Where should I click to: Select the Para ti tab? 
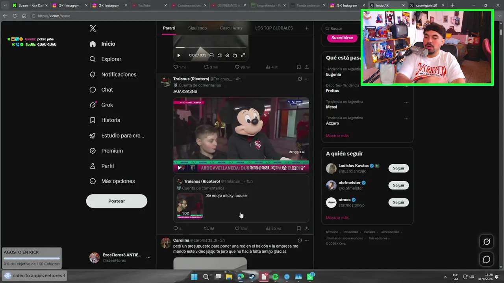tap(169, 28)
